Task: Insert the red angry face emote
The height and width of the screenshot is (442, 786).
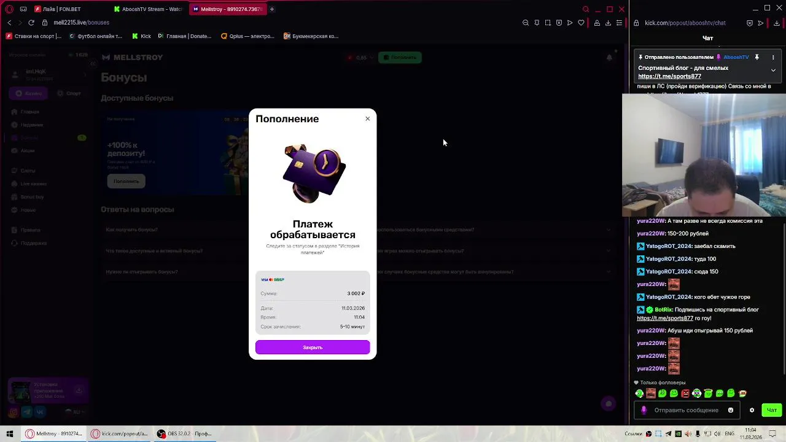Action: click(685, 394)
